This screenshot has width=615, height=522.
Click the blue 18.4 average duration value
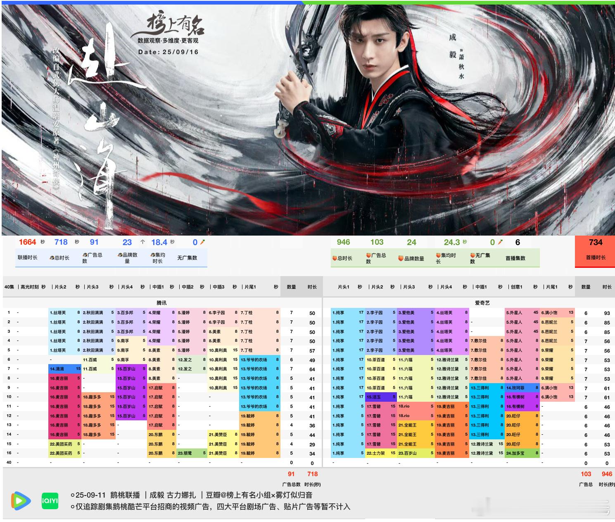pos(159,242)
